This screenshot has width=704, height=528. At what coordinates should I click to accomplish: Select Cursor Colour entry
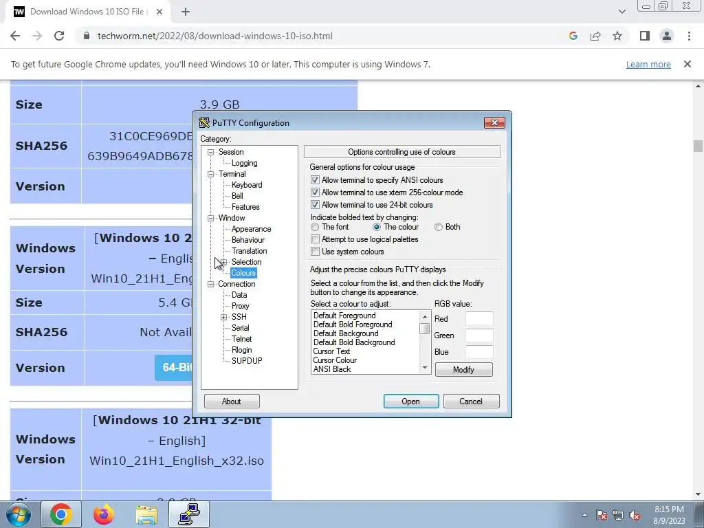tap(335, 360)
